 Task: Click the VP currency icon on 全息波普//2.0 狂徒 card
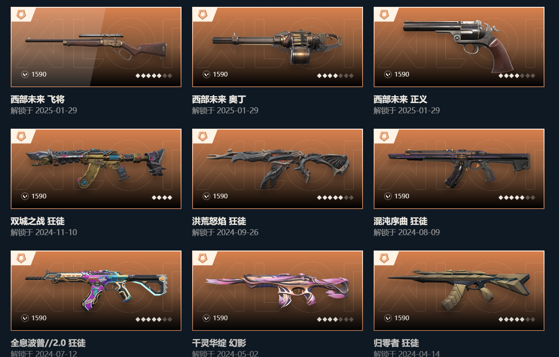[25, 318]
